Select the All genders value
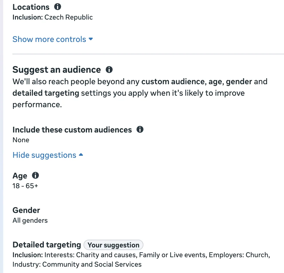 pos(30,220)
